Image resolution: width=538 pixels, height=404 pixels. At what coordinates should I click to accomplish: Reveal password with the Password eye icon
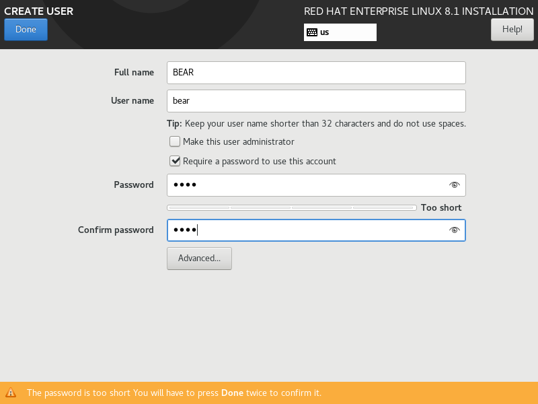455,185
